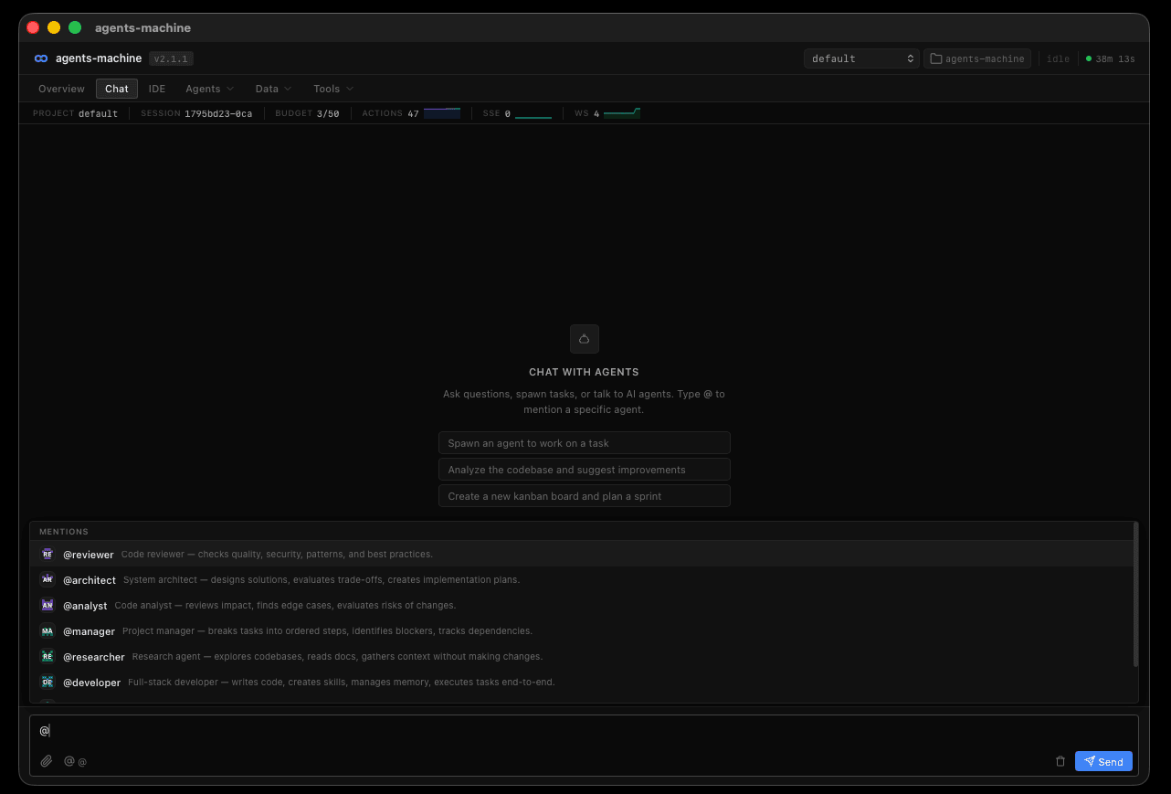Click the trash icon in the message bar

[1060, 760]
